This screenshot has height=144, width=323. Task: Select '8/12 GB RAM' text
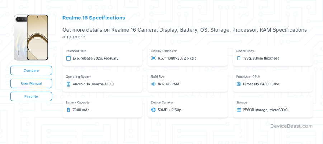[169, 84]
